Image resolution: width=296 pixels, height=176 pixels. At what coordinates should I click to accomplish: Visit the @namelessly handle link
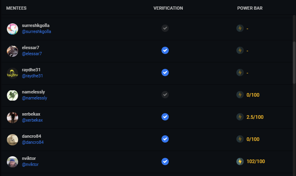coord(34,98)
